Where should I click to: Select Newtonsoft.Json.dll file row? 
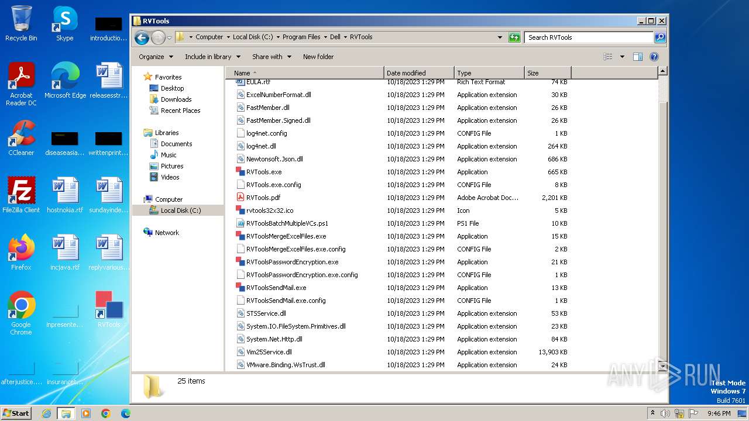click(401, 159)
